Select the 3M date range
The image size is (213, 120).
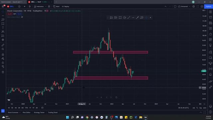pos(19,108)
